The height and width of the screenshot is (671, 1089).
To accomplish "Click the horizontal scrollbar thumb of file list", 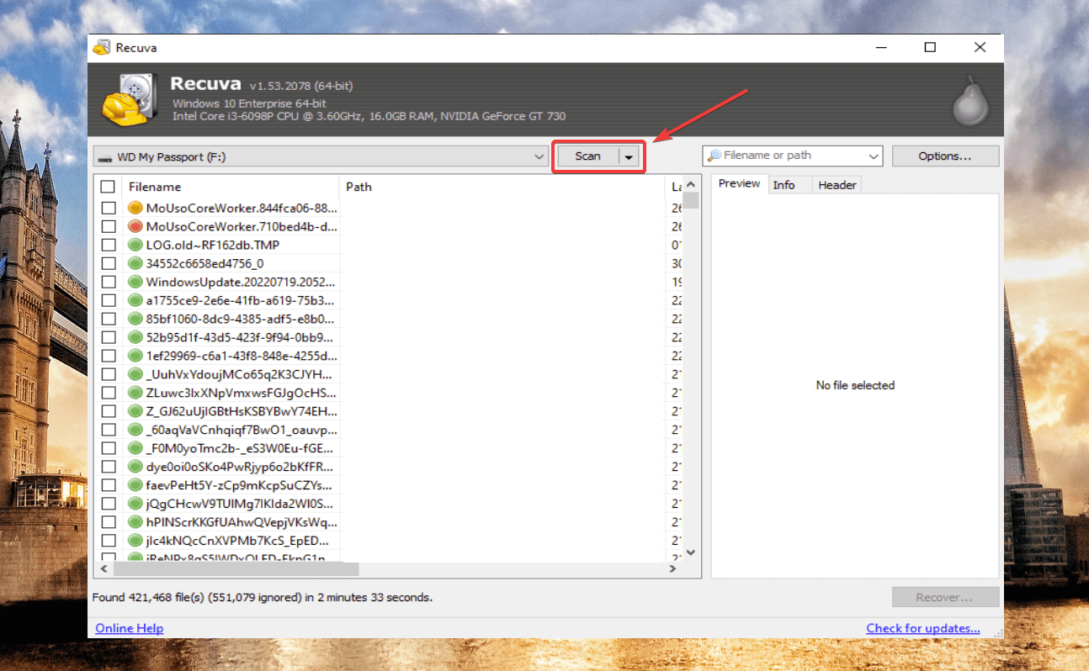I will coord(236,569).
